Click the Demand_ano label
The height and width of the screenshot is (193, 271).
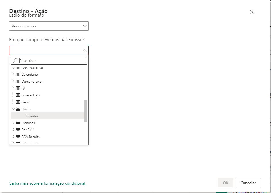[x=31, y=82]
